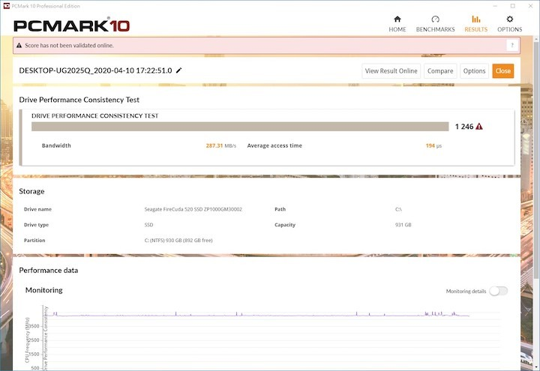Image resolution: width=540 pixels, height=371 pixels.
Task: Click the red warning triangle beside score
Action: point(479,127)
